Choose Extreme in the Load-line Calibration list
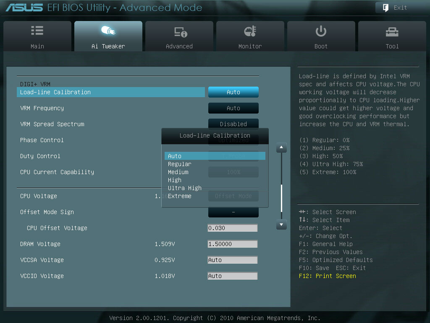 (x=180, y=196)
